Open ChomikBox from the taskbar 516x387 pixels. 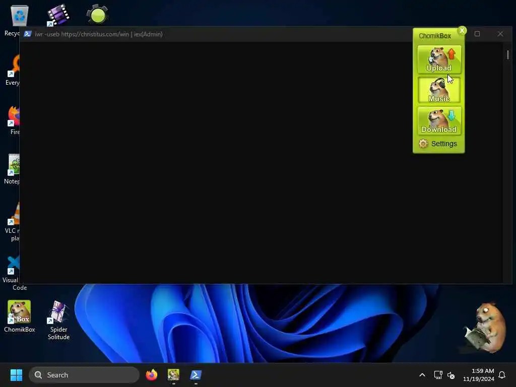pos(173,375)
